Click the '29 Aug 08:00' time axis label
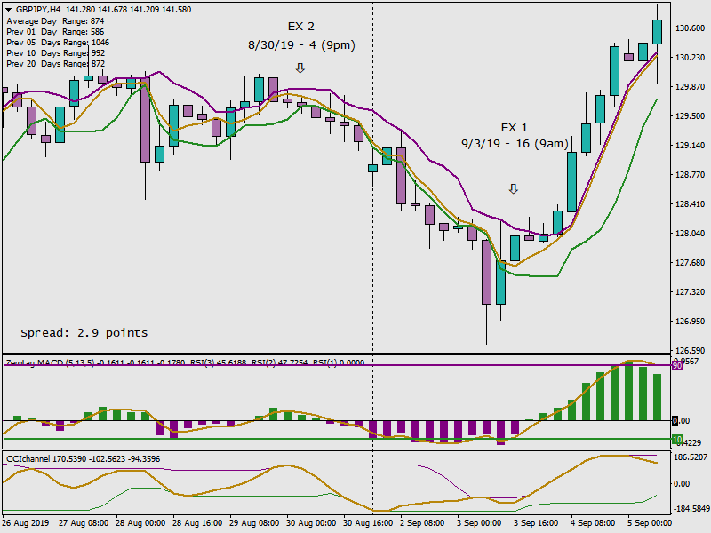The image size is (711, 533). click(x=254, y=523)
